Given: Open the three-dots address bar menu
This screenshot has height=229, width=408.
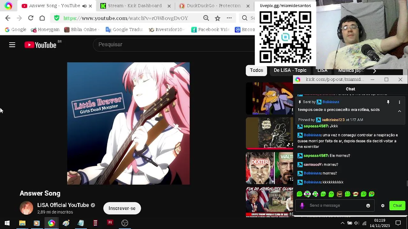Looking at the screenshot, I should coord(229,18).
